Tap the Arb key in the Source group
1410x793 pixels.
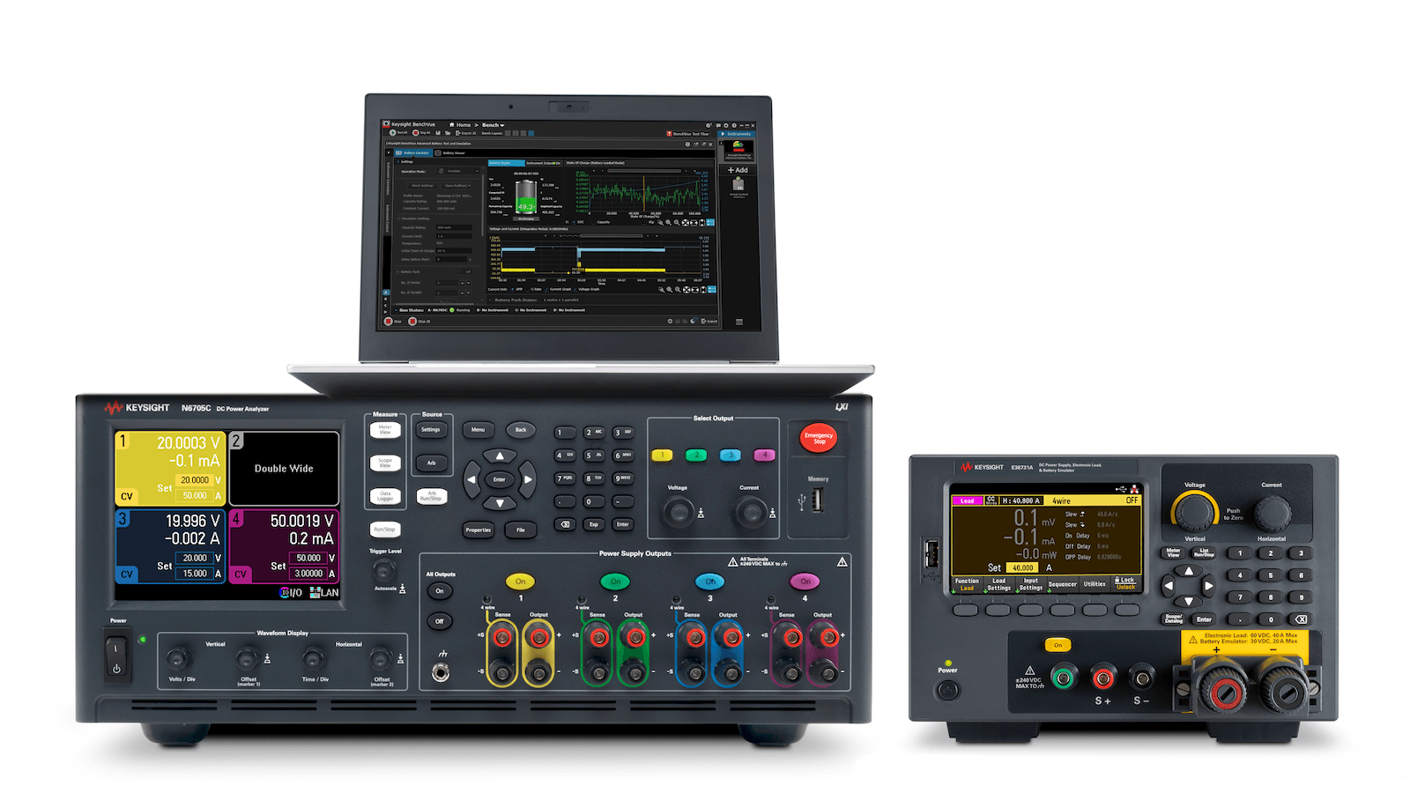pyautogui.click(x=431, y=463)
